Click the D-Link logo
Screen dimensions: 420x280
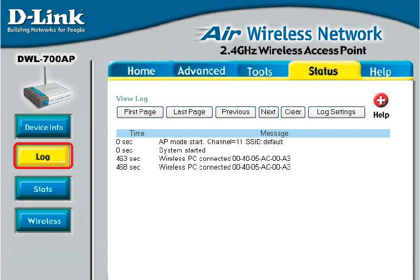(x=46, y=21)
